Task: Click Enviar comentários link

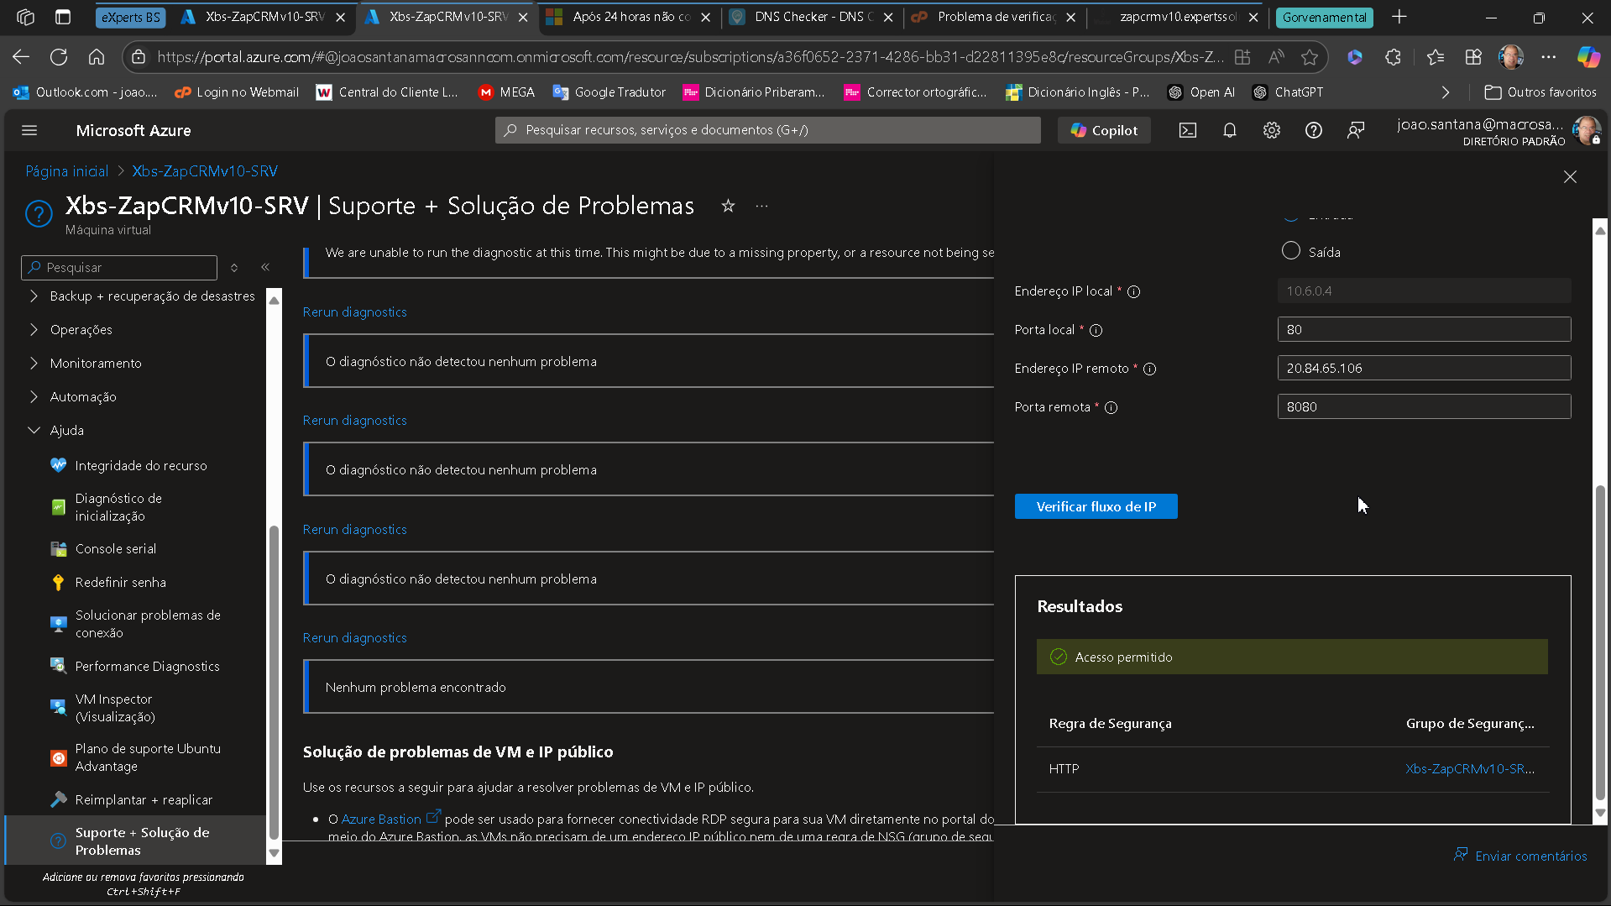Action: point(1520,856)
